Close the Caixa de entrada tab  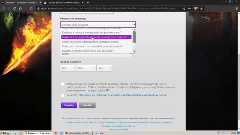(82, 3)
